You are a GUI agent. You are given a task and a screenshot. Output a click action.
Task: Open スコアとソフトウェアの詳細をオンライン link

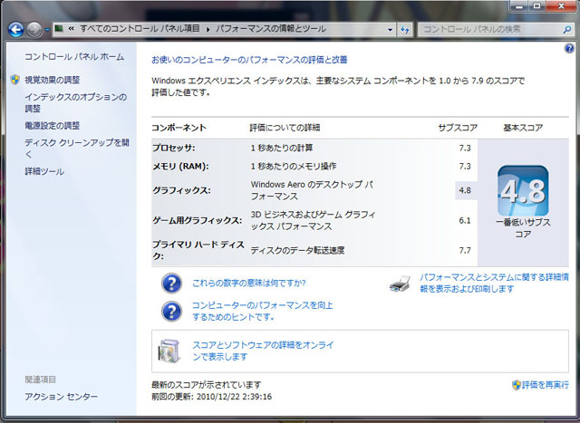(x=263, y=351)
